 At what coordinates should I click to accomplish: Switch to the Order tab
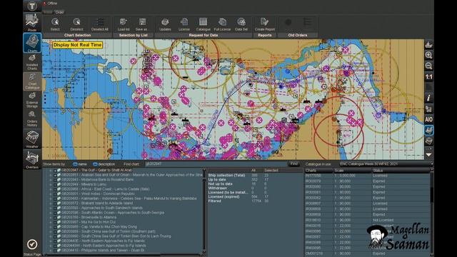(59, 12)
